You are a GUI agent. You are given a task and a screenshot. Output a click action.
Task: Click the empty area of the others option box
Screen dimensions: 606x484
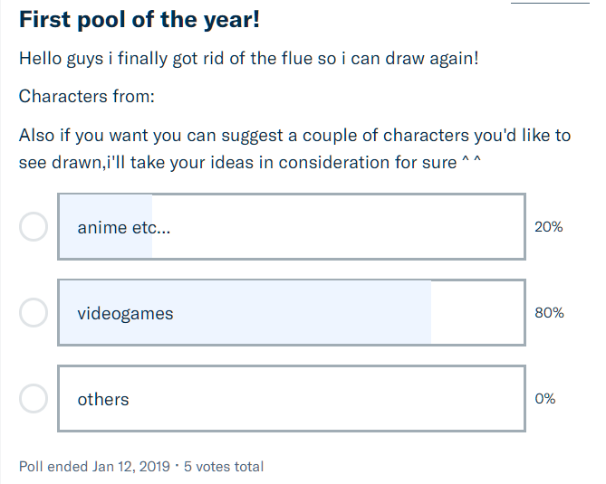pos(326,398)
